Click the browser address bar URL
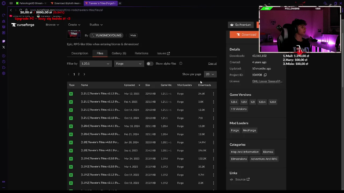 pos(66,10)
